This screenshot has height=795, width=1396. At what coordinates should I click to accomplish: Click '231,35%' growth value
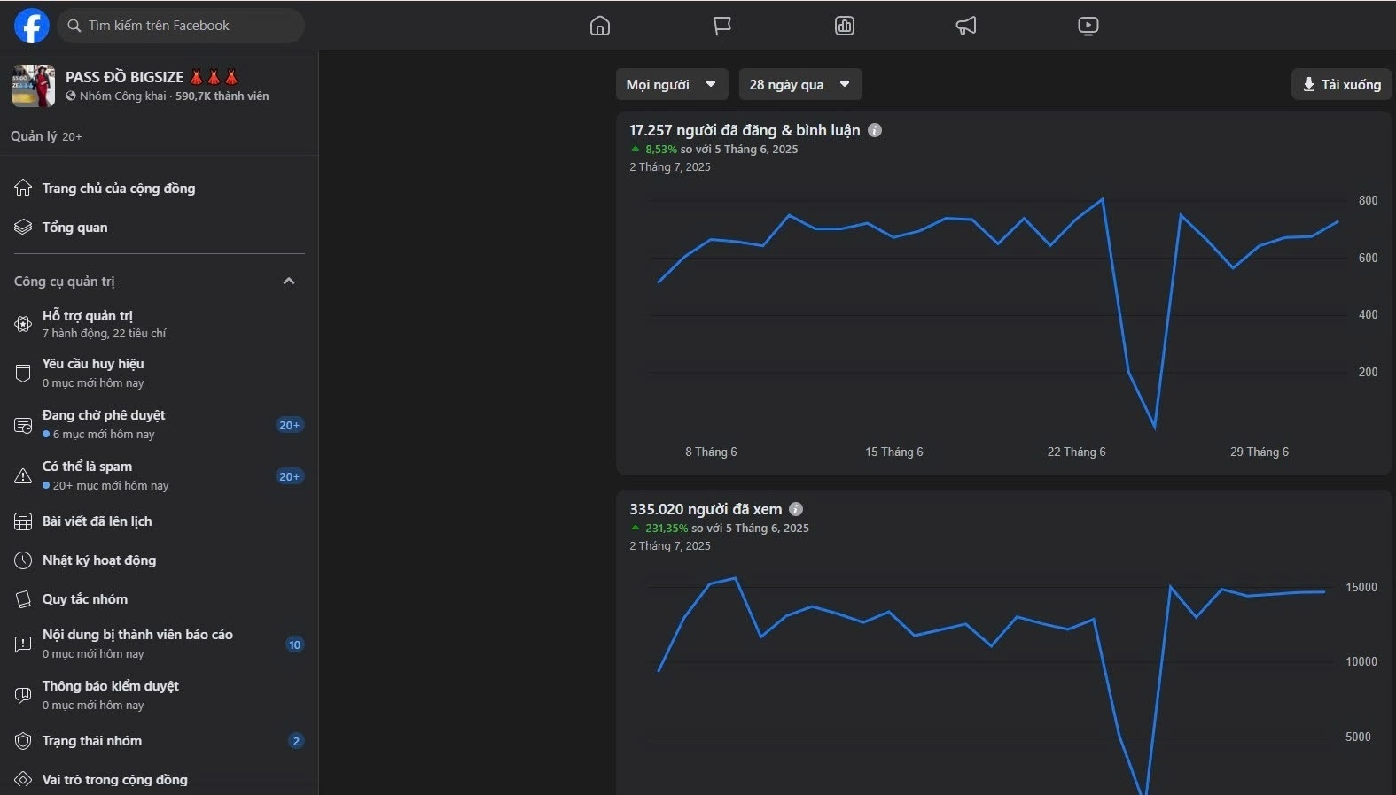[667, 529]
